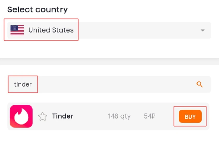The image size is (219, 145).
Task: Click the magnifying glass search icon
Action: click(x=200, y=84)
